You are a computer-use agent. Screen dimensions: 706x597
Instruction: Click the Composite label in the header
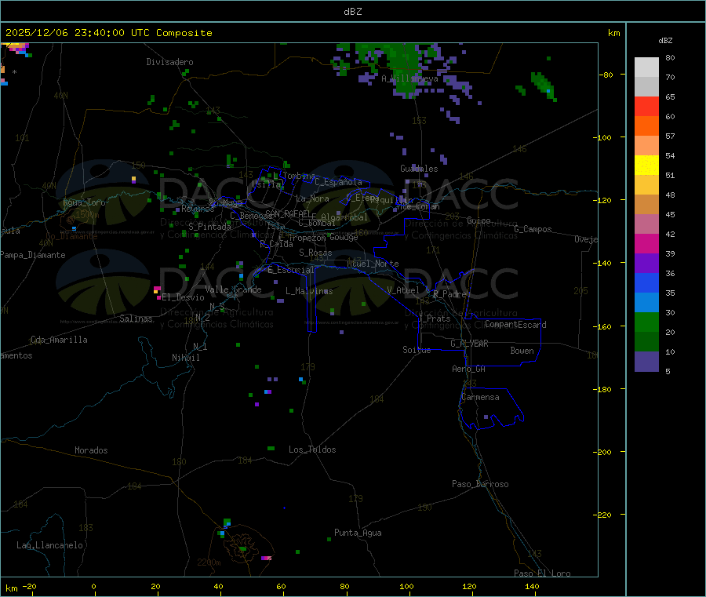(x=184, y=33)
